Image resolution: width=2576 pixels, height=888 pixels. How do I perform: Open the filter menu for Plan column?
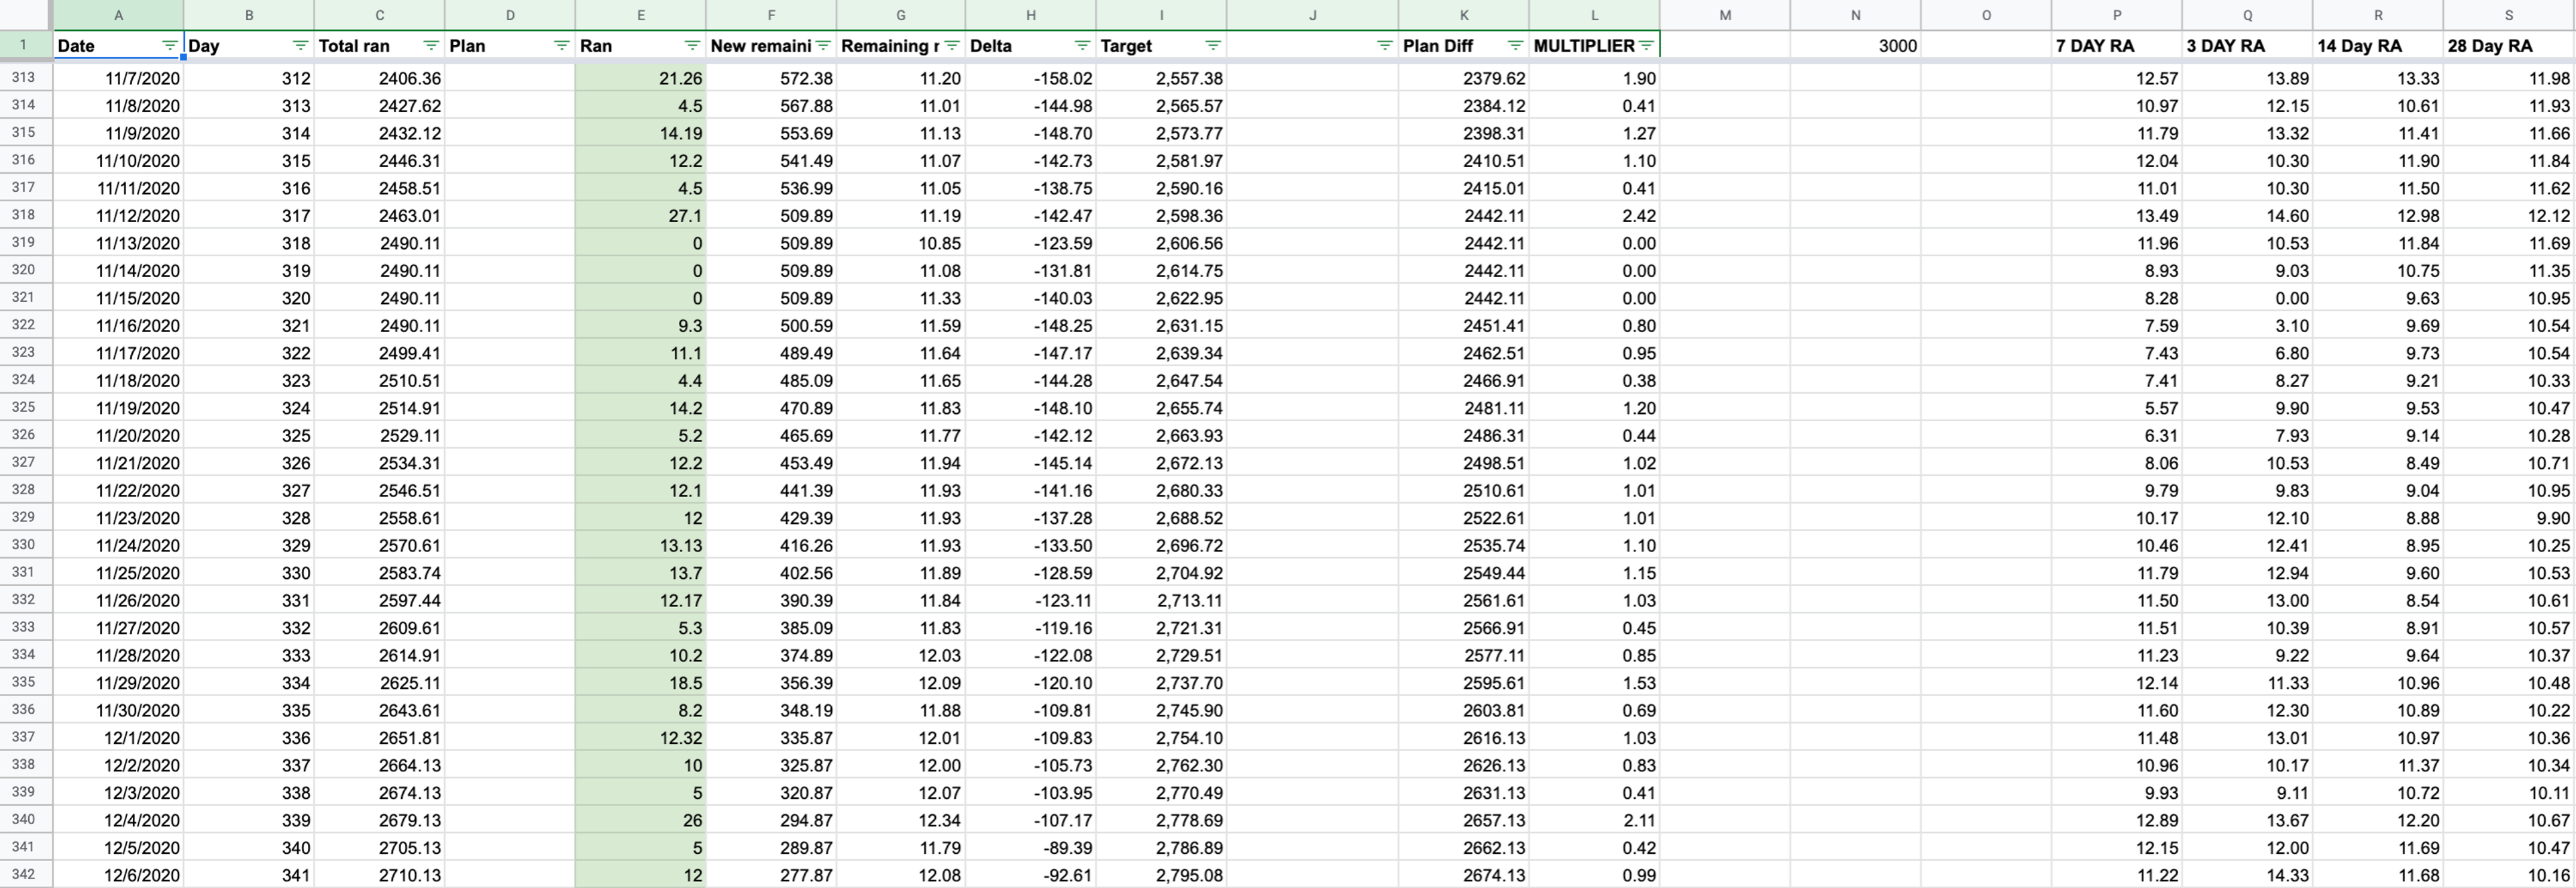(x=561, y=46)
